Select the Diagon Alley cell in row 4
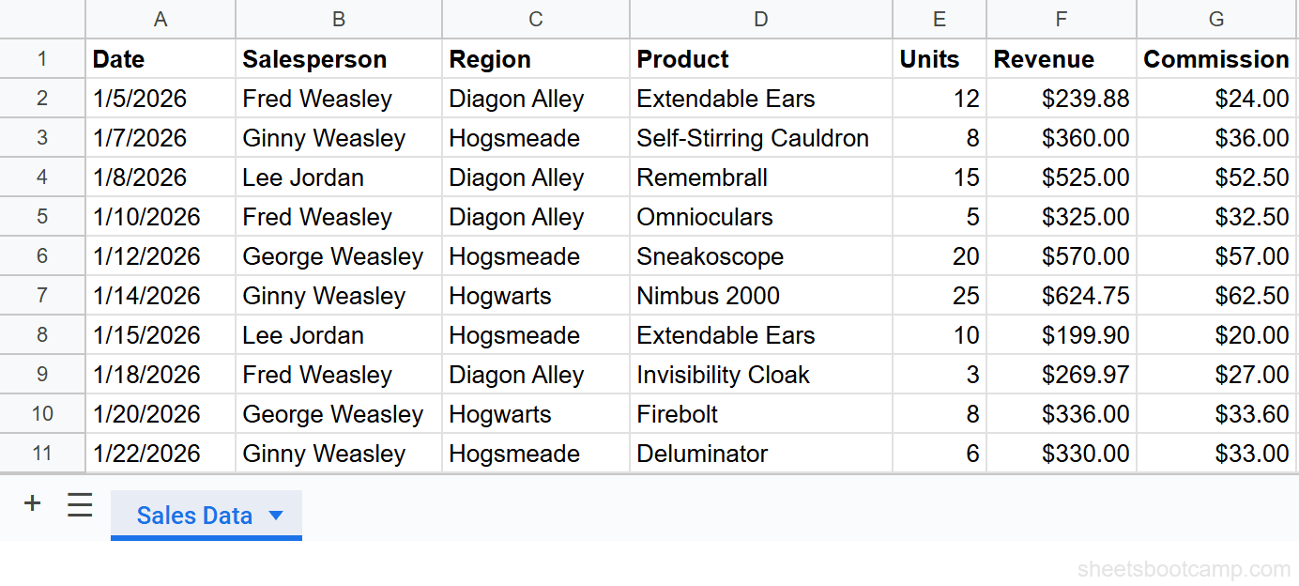Image resolution: width=1299 pixels, height=586 pixels. click(x=535, y=177)
